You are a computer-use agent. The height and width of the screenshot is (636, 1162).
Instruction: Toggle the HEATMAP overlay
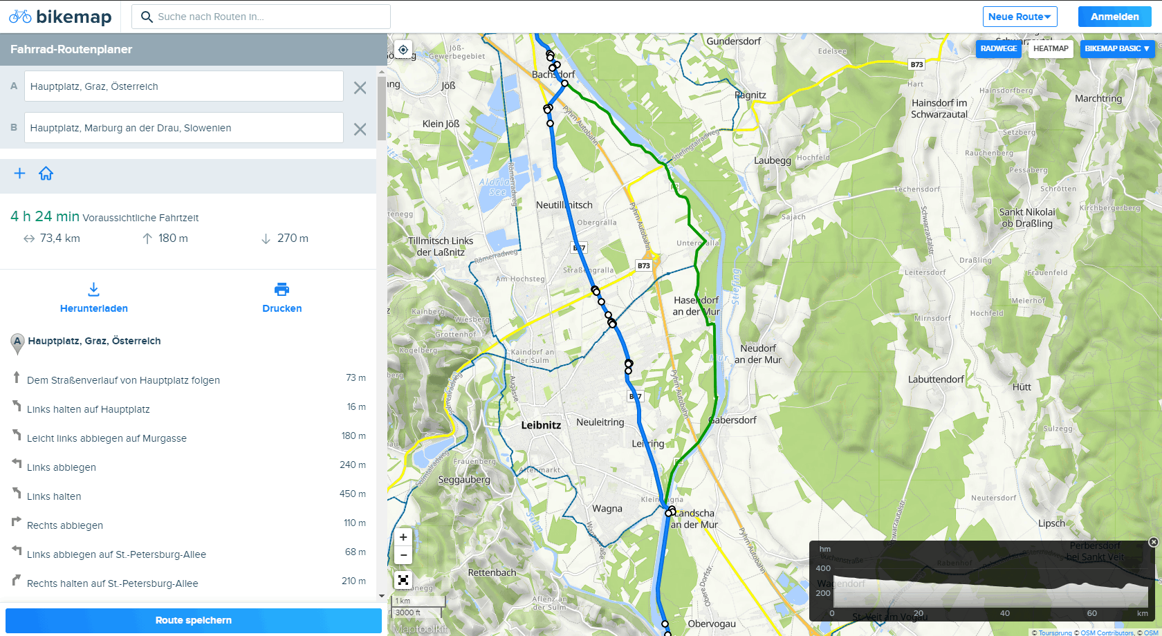point(1050,48)
